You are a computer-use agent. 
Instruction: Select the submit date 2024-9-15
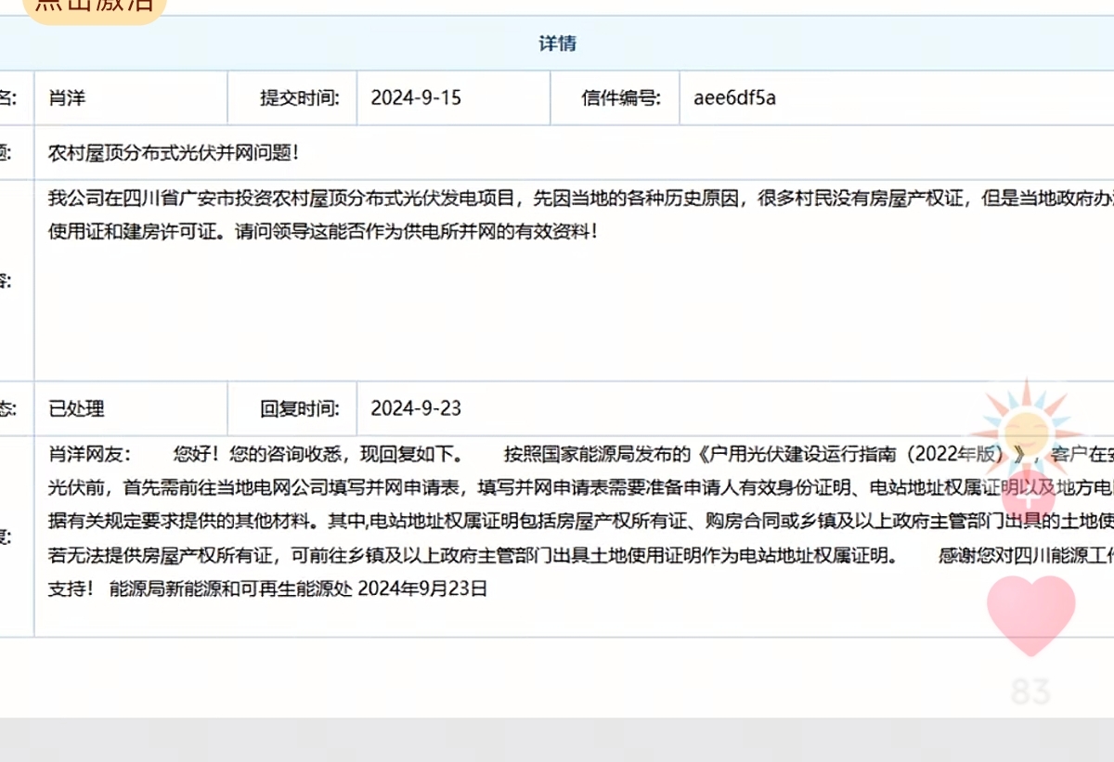(x=415, y=97)
